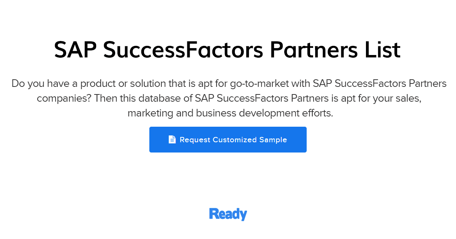This screenshot has height=239, width=456.
Task: Click the introductory paragraph text
Action: pos(228,98)
